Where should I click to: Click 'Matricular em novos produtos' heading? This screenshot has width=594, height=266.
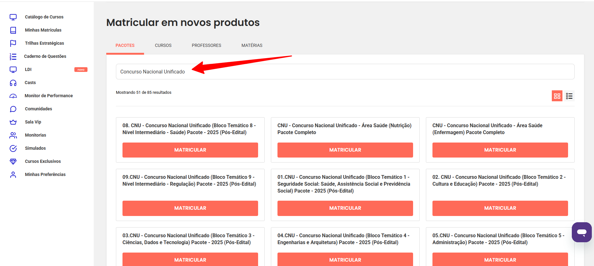[x=183, y=23]
